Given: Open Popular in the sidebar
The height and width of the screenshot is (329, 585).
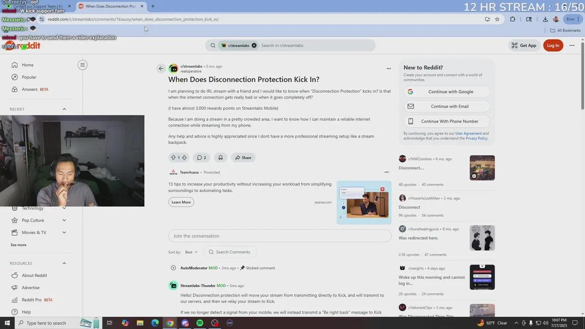Looking at the screenshot, I should (29, 77).
